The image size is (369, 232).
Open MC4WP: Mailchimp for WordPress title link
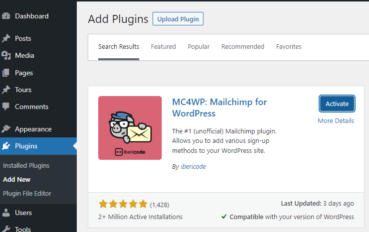(x=219, y=108)
